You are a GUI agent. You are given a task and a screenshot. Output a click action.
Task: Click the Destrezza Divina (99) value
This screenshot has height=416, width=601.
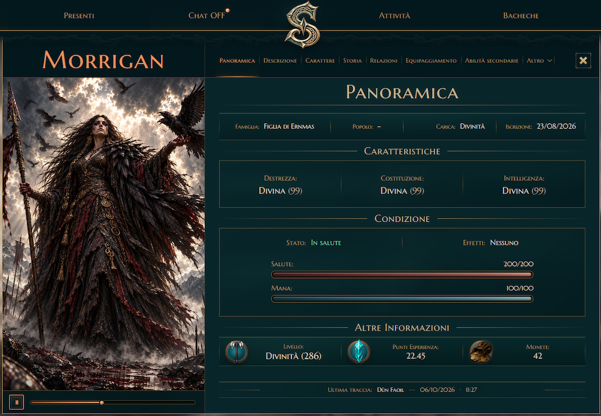pyautogui.click(x=281, y=190)
